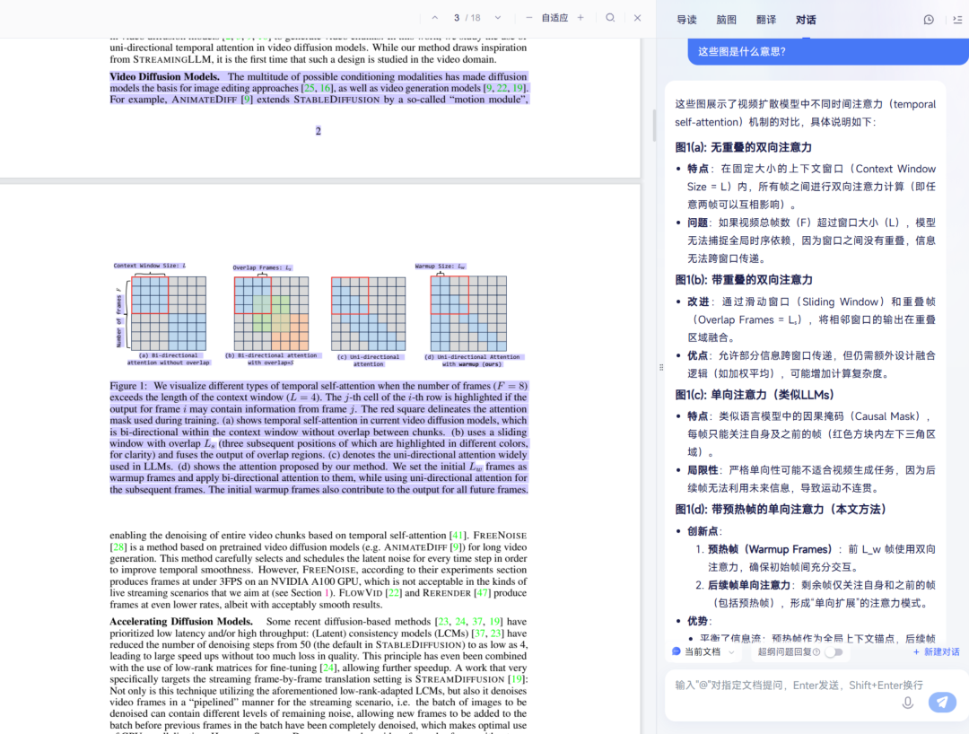
Task: Close the PDF toolbar with X
Action: tap(637, 18)
